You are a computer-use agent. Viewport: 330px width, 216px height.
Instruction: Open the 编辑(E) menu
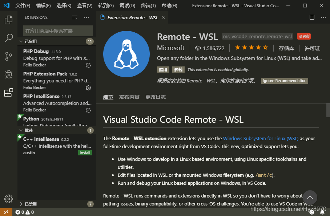[x=43, y=6]
